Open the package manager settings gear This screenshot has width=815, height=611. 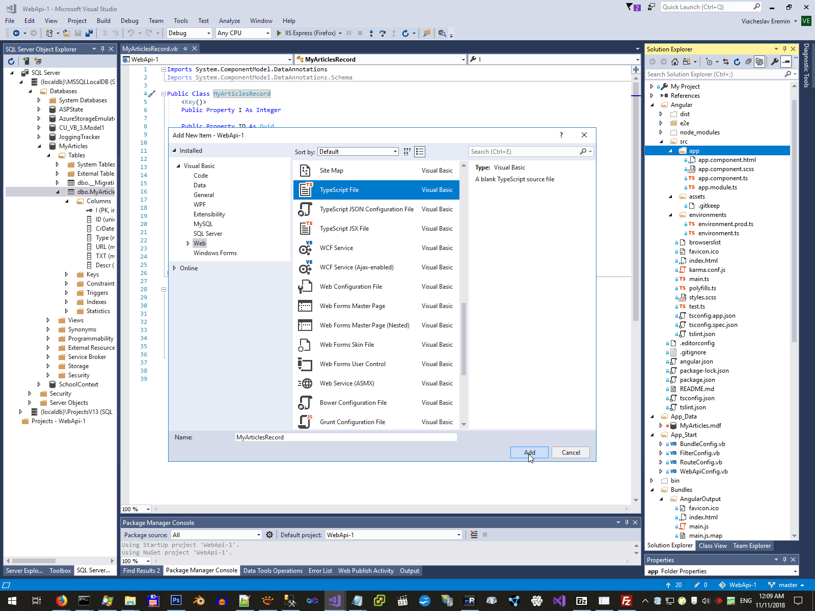(x=269, y=535)
